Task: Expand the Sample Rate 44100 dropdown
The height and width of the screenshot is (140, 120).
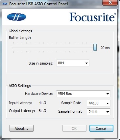Action: coord(99,103)
